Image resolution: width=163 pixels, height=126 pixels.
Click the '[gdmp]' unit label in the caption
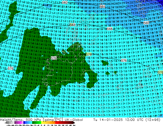pyautogui.click(x=49, y=120)
